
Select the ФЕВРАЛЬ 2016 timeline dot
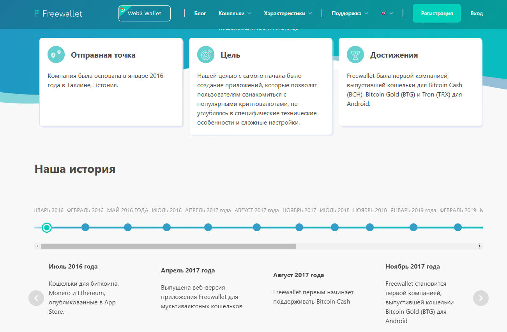pos(85,227)
